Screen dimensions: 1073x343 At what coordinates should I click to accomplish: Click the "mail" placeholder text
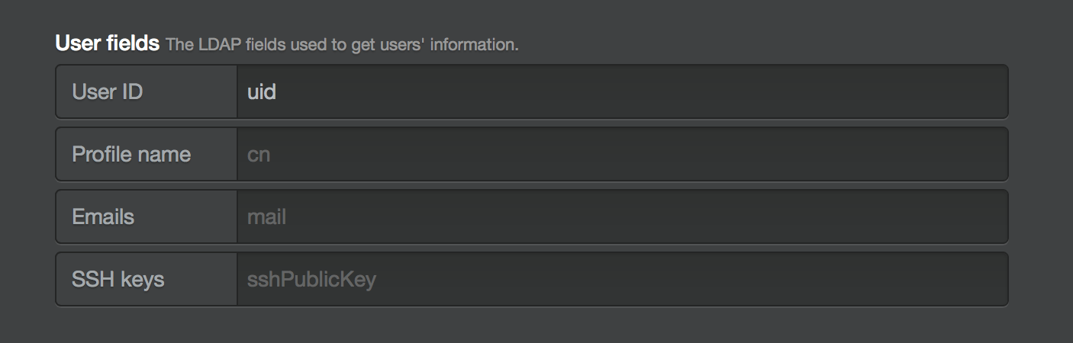click(x=266, y=217)
